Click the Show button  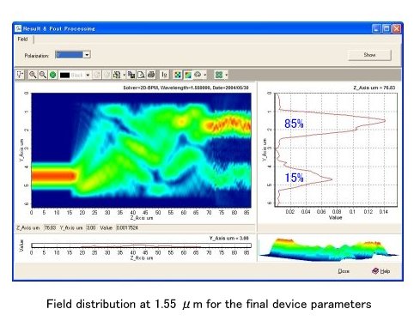point(369,55)
